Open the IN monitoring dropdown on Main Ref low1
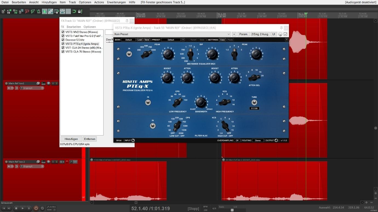The width and height of the screenshot is (378, 212). coord(10,88)
